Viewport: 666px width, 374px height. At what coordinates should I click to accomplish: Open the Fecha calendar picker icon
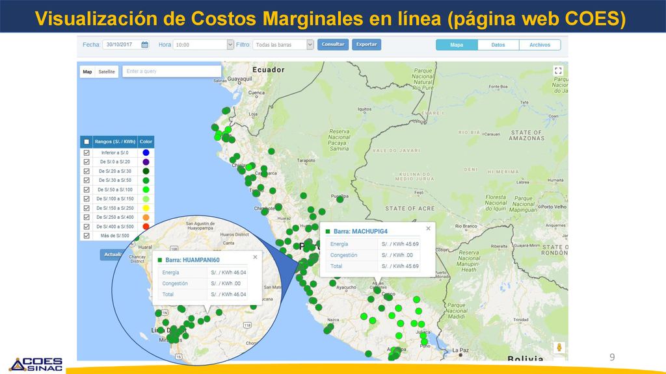click(145, 45)
